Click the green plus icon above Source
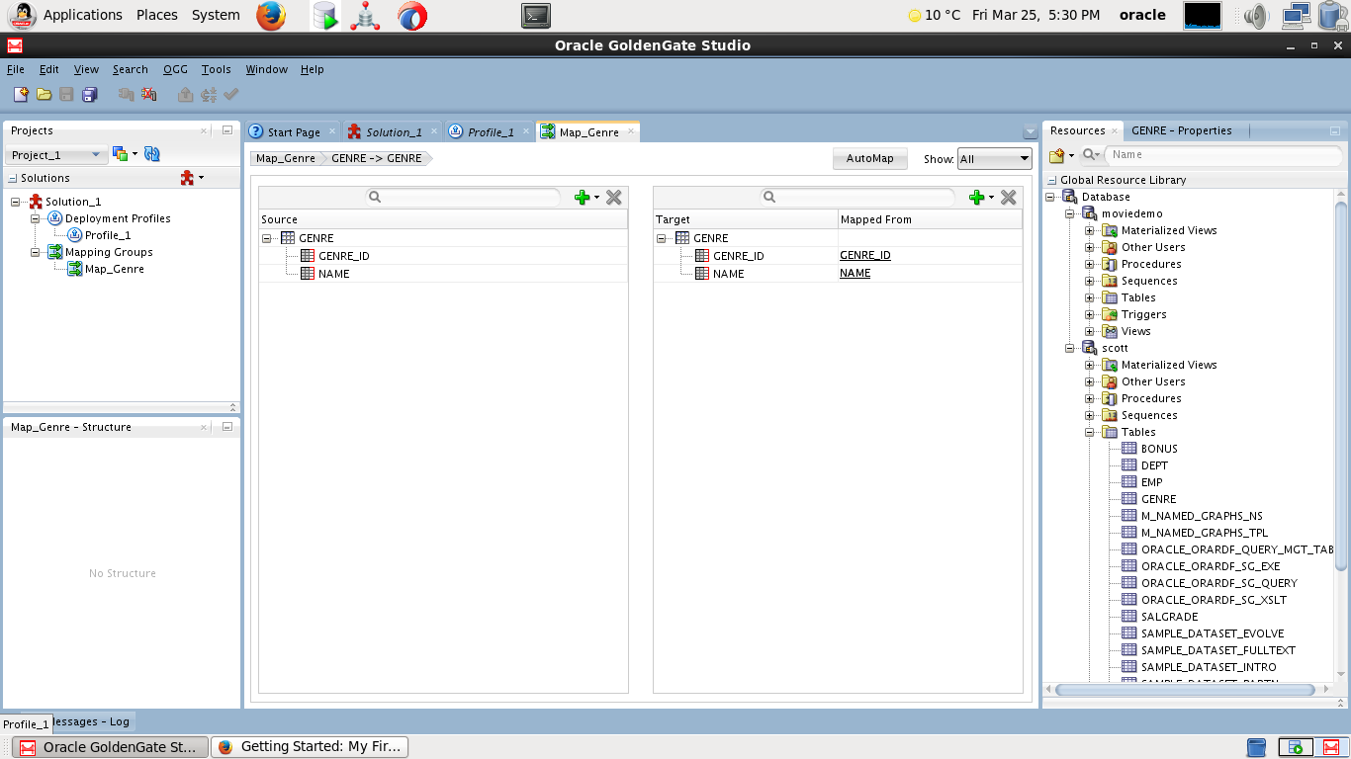Viewport: 1351px width, 759px height. (x=583, y=198)
